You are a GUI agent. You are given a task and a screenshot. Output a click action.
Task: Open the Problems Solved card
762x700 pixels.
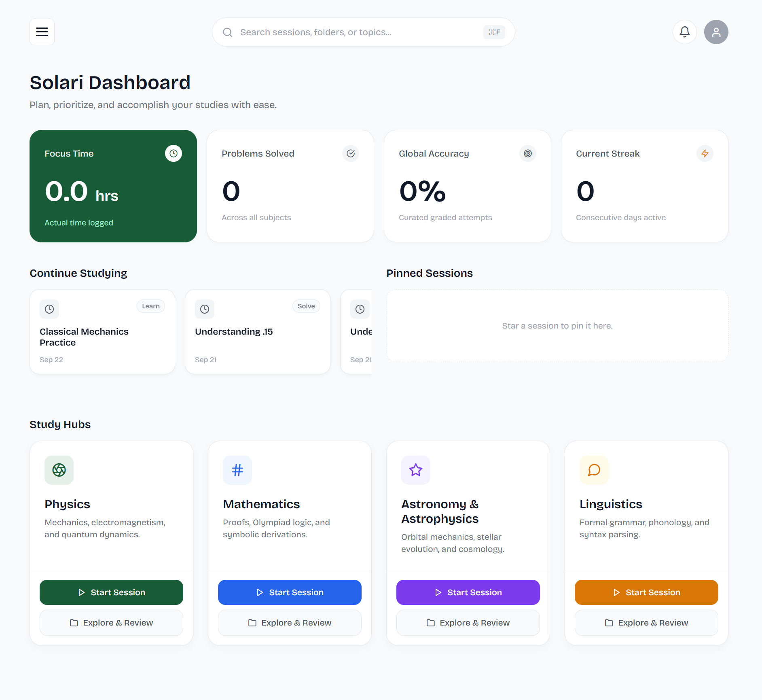click(x=290, y=186)
